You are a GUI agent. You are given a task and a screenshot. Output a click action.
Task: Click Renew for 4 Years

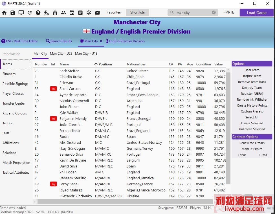tap(252, 143)
